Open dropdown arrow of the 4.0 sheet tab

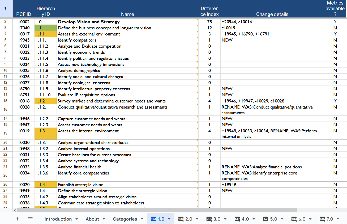click(x=254, y=219)
